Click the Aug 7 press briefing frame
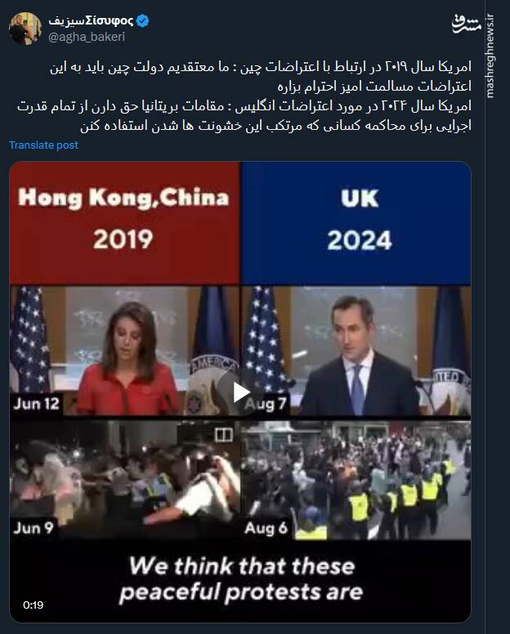The image size is (510, 634). tap(356, 350)
